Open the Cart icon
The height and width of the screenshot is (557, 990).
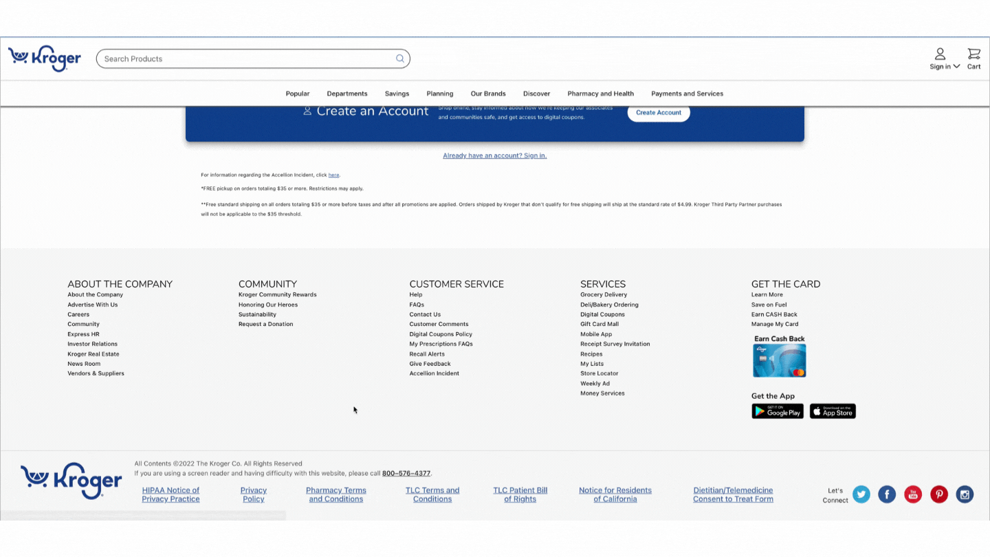[974, 59]
